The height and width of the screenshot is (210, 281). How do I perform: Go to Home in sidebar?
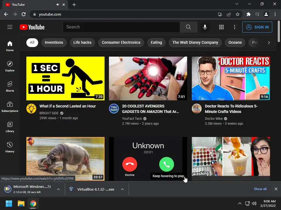click(x=10, y=46)
